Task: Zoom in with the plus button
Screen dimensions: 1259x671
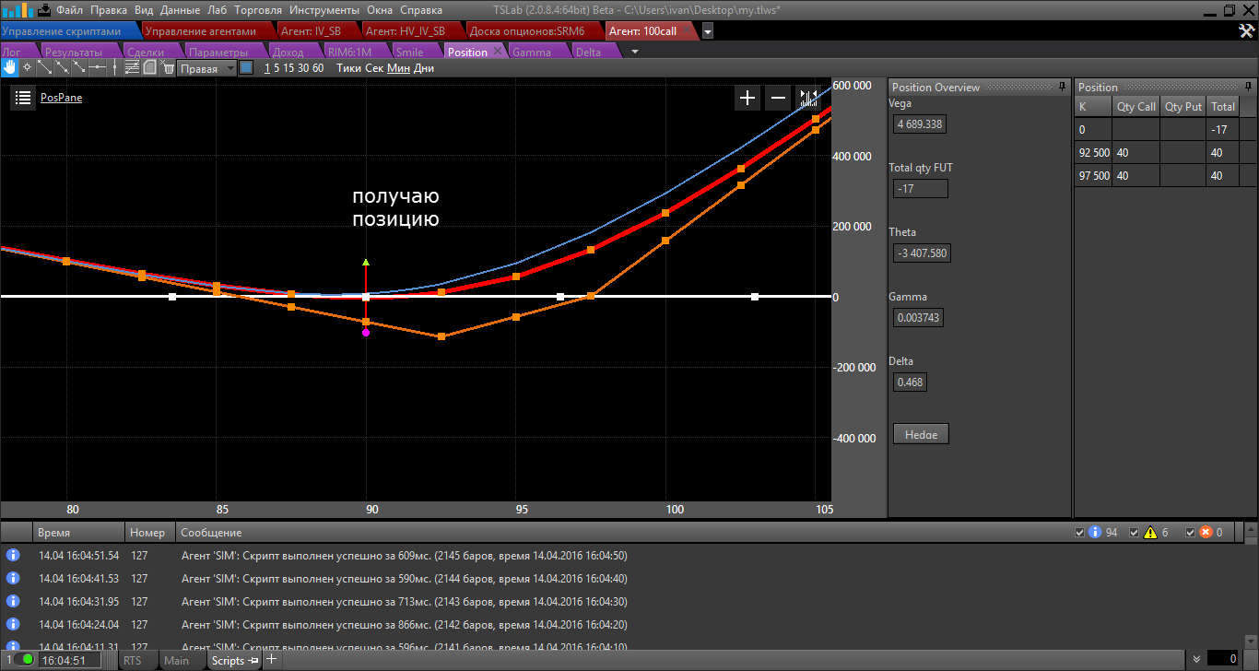Action: pyautogui.click(x=747, y=98)
